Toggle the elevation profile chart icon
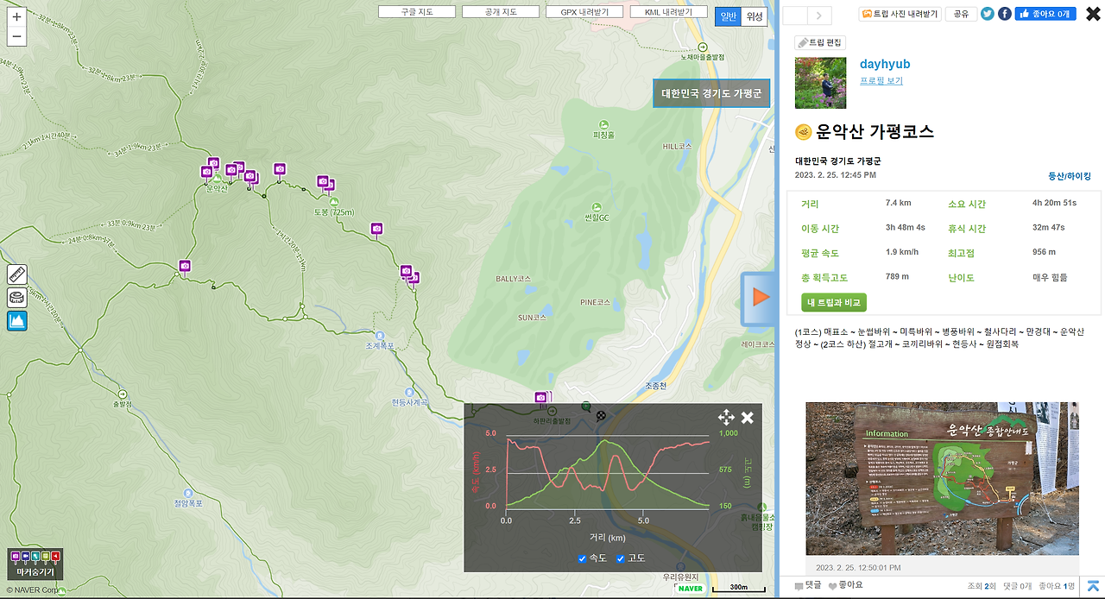This screenshot has height=599, width=1105. pyautogui.click(x=17, y=321)
